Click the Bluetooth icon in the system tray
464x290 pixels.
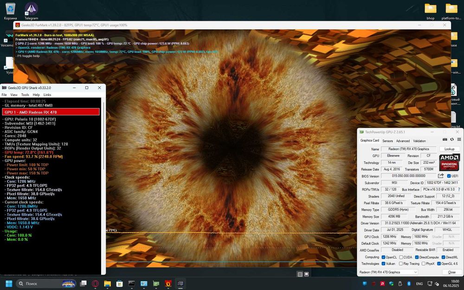tap(409, 284)
